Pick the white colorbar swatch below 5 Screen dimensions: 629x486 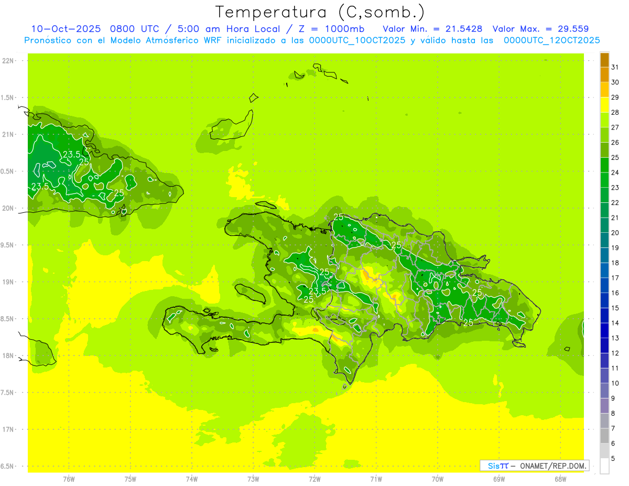coord(604,466)
